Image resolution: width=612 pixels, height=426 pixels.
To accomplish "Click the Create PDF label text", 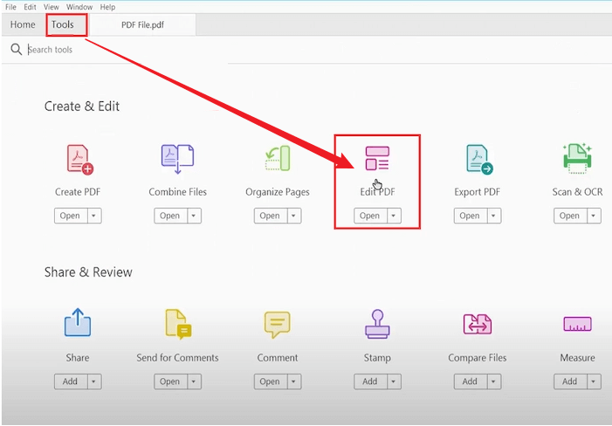I will click(x=78, y=192).
